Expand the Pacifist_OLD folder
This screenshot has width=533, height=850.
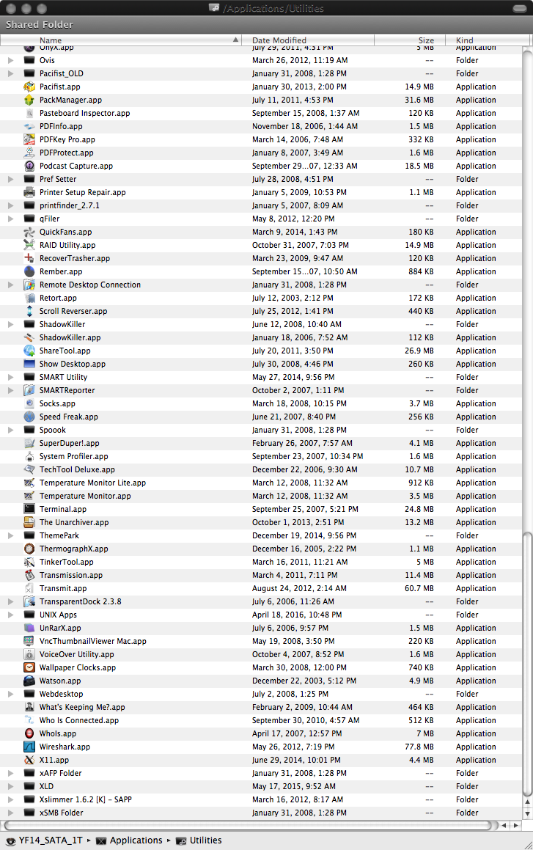click(11, 73)
